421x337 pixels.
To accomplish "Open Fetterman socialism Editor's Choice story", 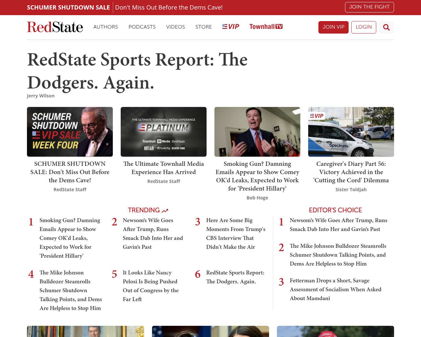I will tap(335, 289).
